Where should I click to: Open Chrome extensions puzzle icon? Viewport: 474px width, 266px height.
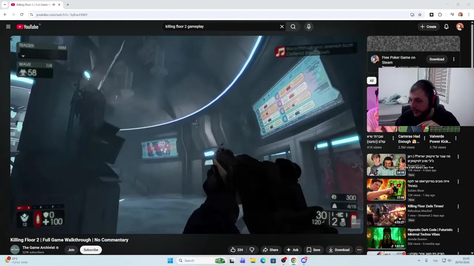pyautogui.click(x=440, y=15)
